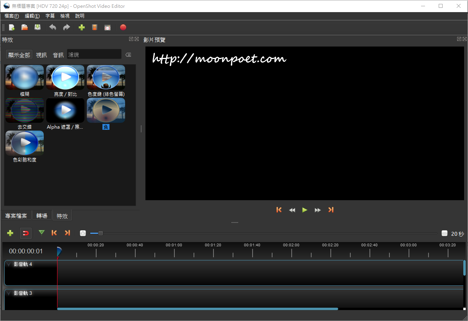Click the red Export Video button
Screen dimensions: 468x321
[123, 27]
